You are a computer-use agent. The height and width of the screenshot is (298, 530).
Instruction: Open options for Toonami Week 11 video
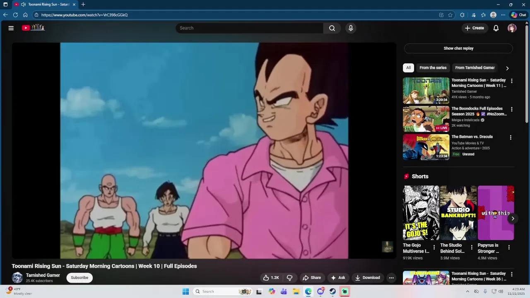click(512, 81)
